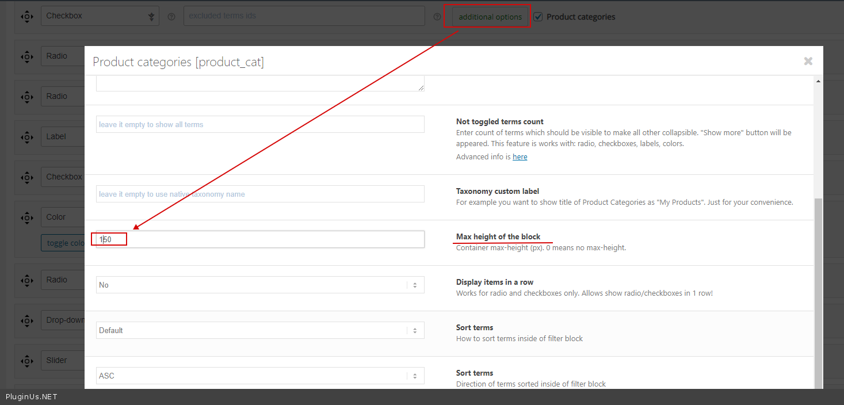The width and height of the screenshot is (844, 405).
Task: Click the toggle color button
Action: tap(63, 243)
